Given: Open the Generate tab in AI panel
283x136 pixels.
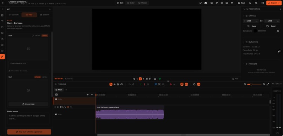Looking at the screenshot, I should click(14, 15).
